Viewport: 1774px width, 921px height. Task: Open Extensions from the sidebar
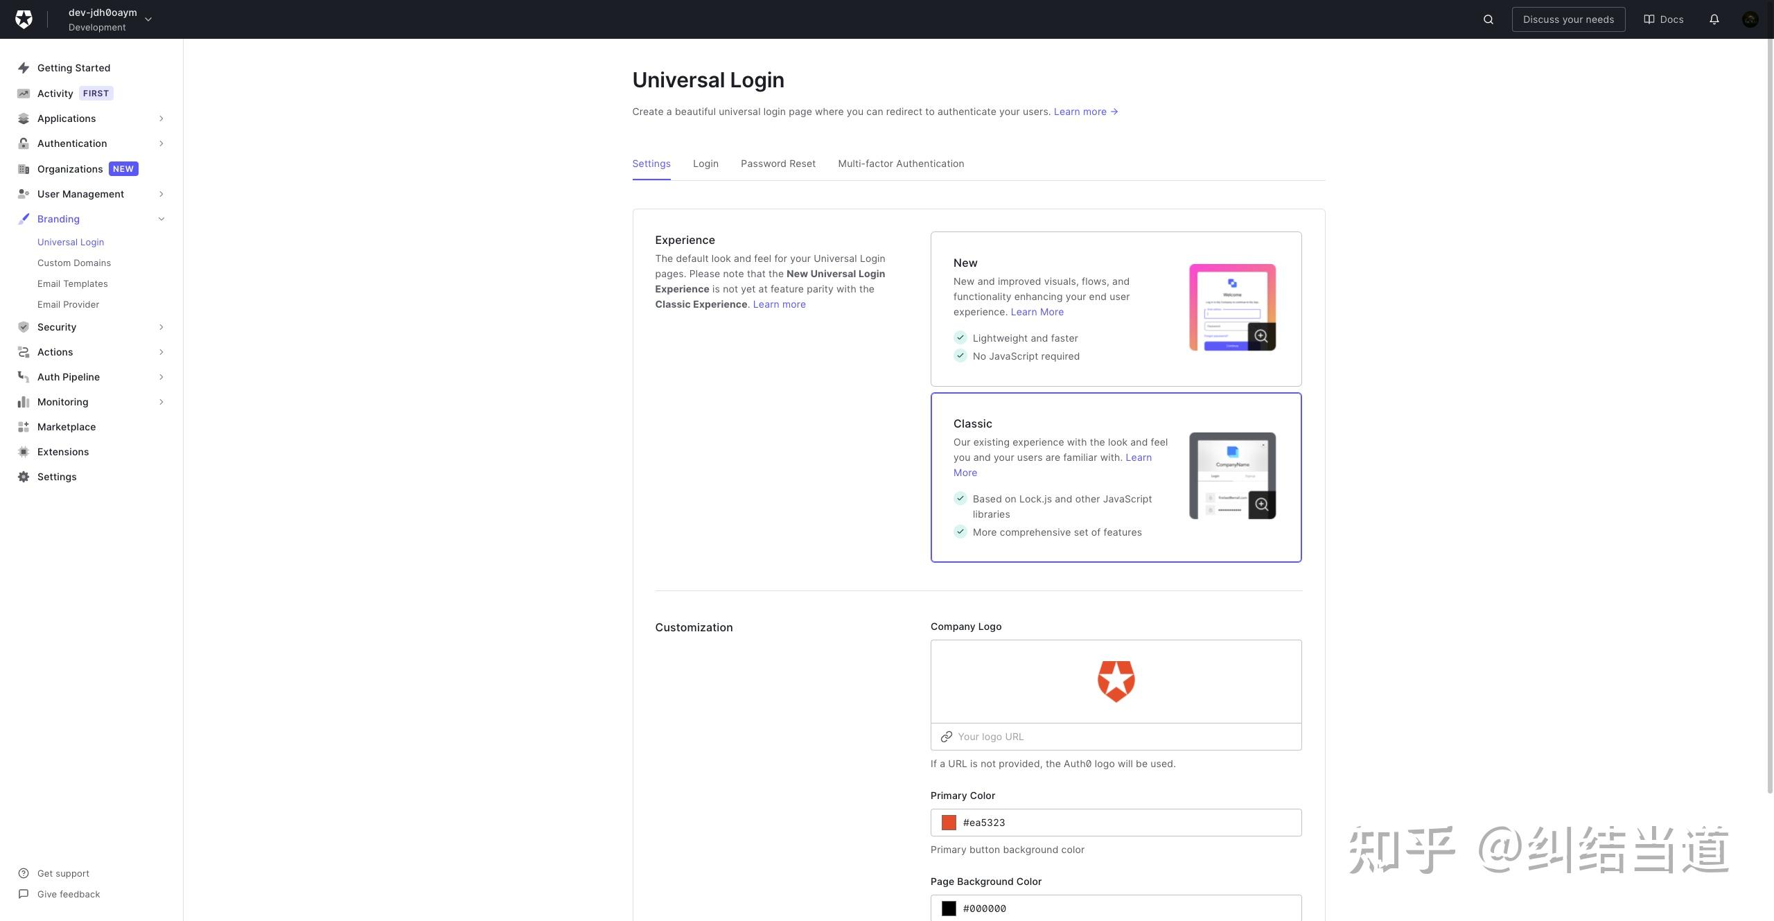pos(63,452)
